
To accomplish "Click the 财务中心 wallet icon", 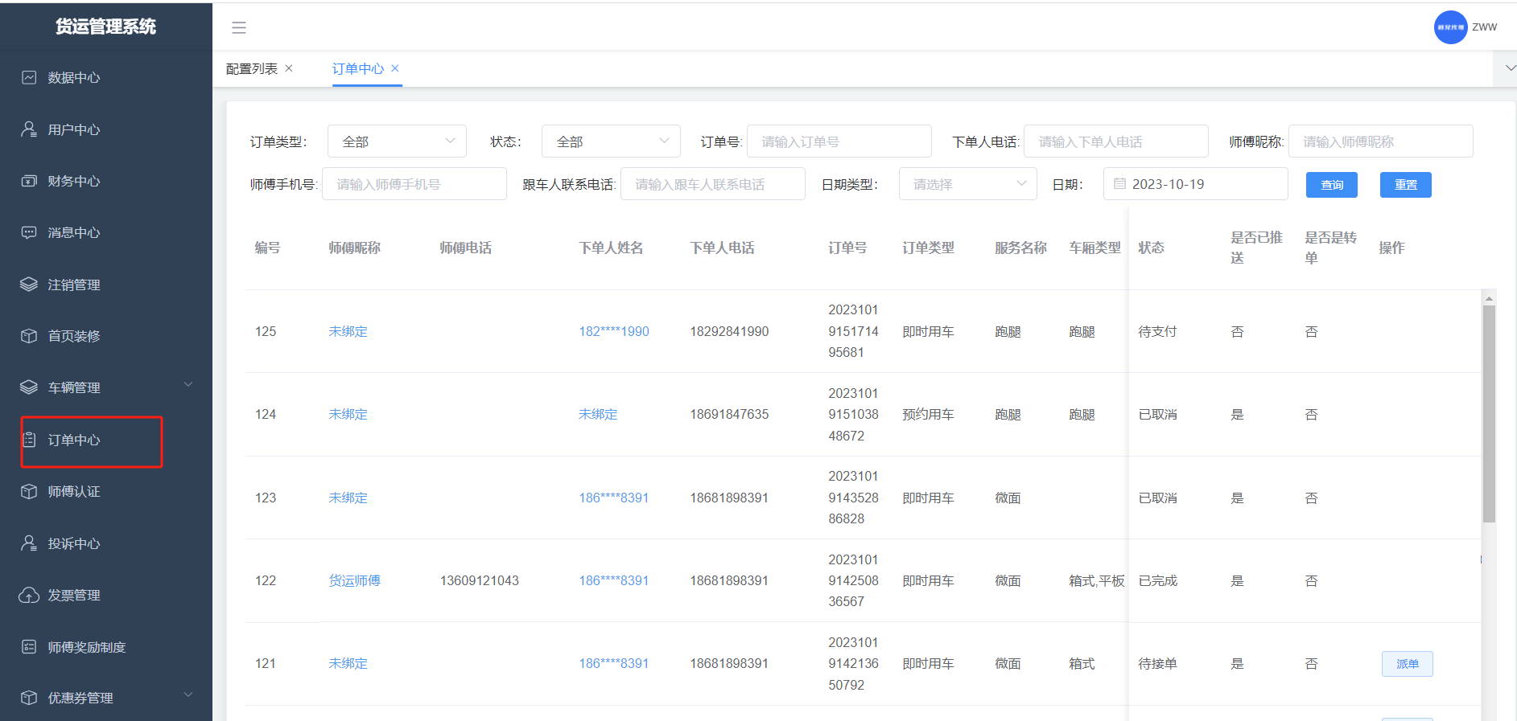I will coord(29,181).
